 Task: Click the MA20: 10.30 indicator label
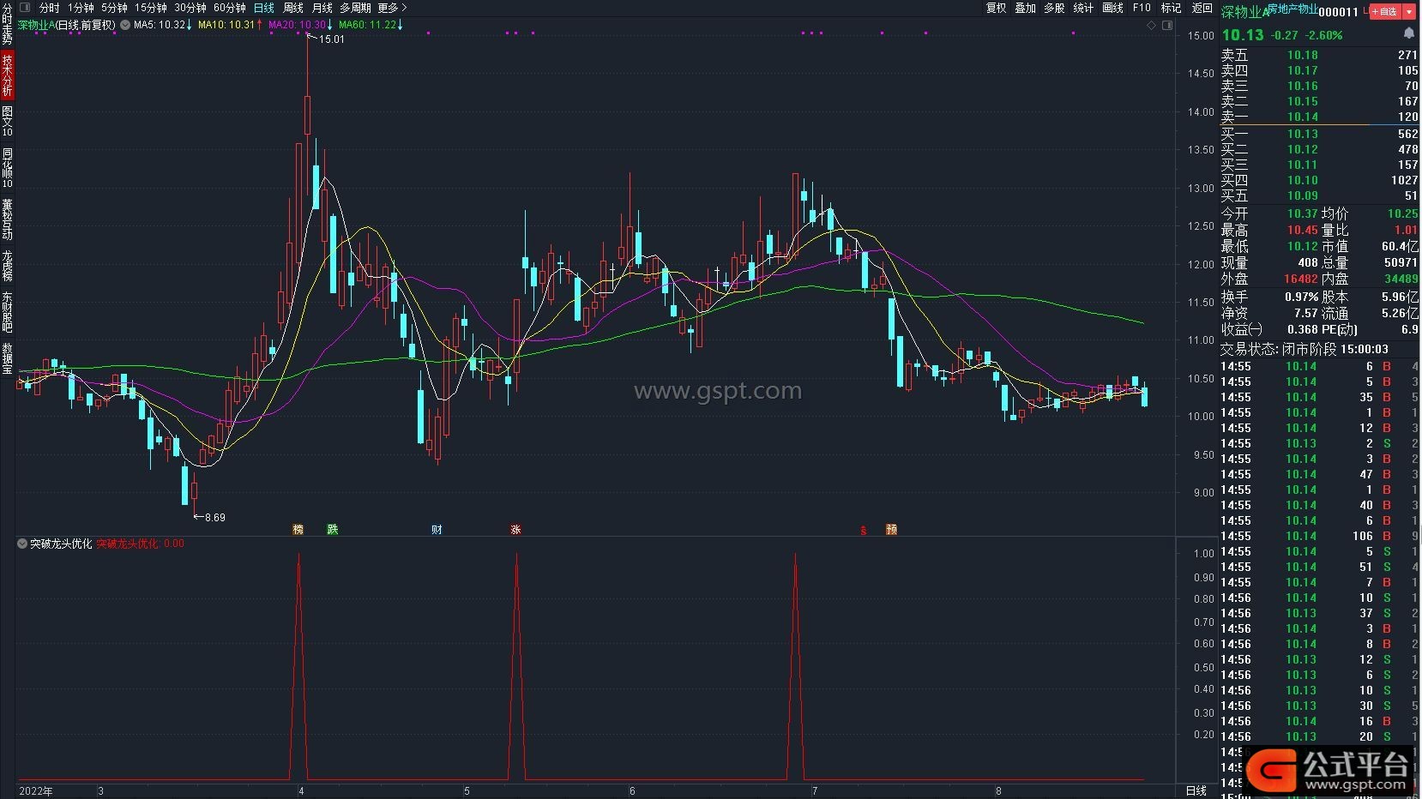pos(301,25)
